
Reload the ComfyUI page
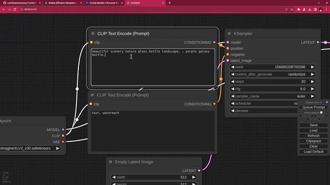coord(15,9)
